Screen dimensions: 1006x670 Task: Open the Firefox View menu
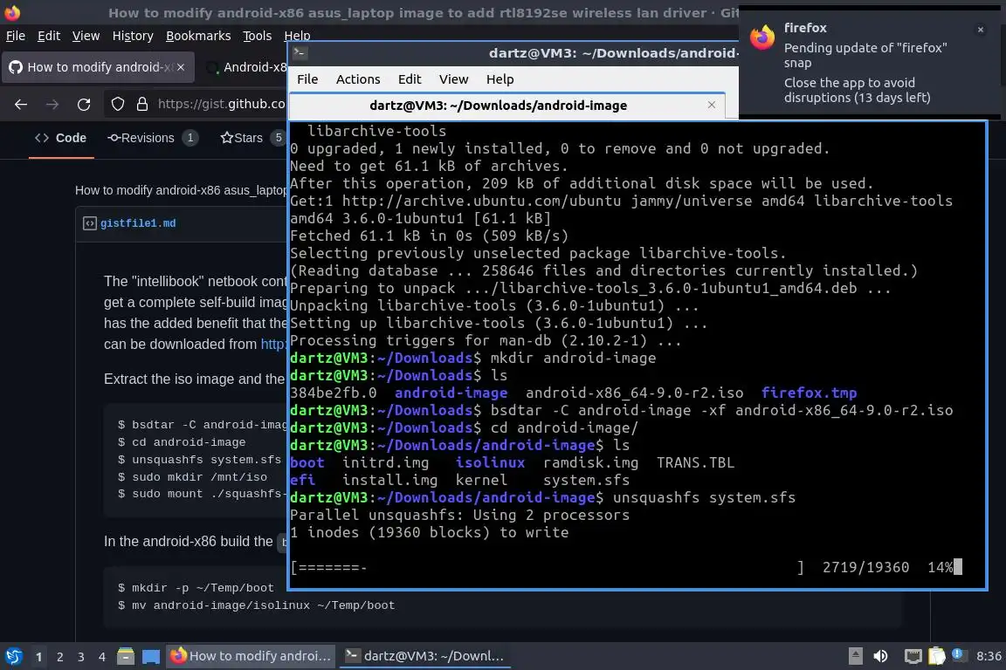86,36
